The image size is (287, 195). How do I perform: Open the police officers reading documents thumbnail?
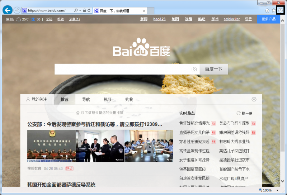(x=100, y=146)
